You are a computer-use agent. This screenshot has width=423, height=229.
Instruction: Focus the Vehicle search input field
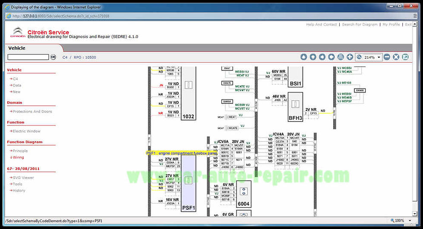[28, 57]
